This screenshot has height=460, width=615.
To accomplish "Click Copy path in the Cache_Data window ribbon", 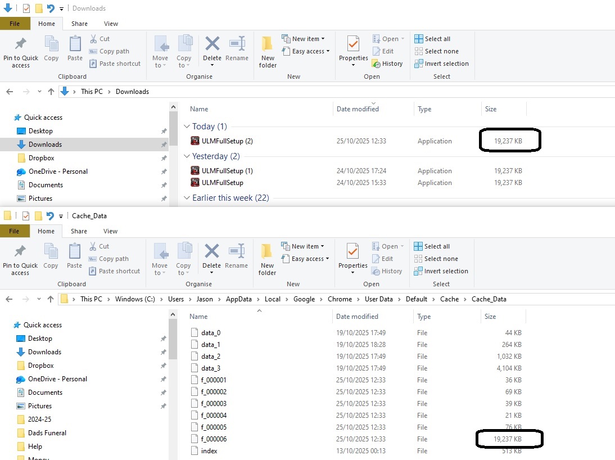I will point(114,259).
